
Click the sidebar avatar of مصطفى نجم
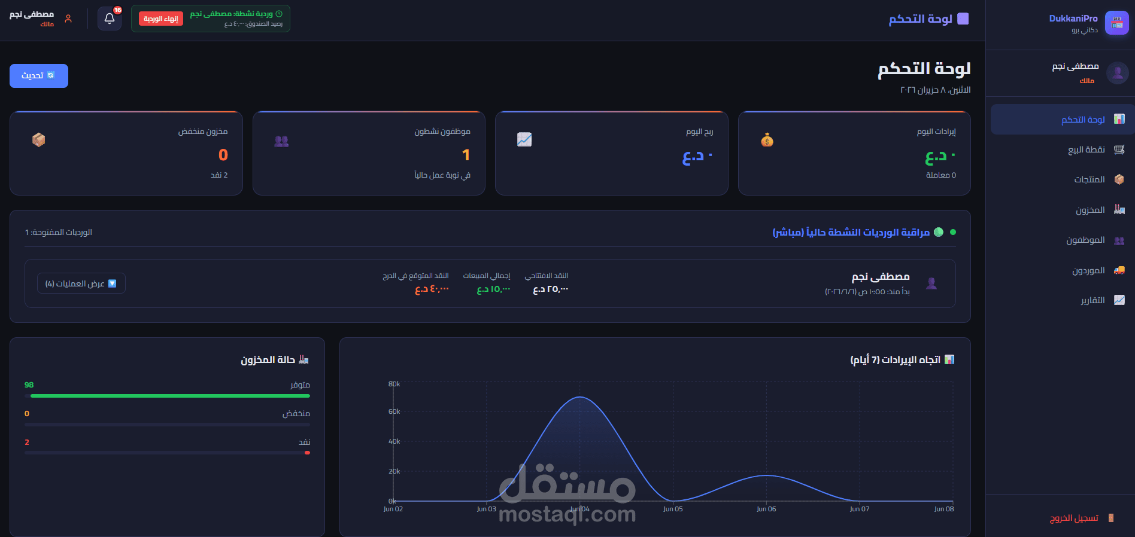pyautogui.click(x=1117, y=73)
